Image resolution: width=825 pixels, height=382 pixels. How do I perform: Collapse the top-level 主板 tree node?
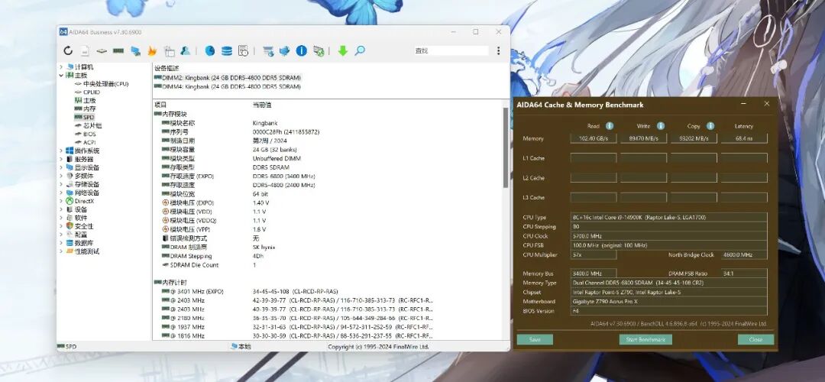(x=61, y=76)
